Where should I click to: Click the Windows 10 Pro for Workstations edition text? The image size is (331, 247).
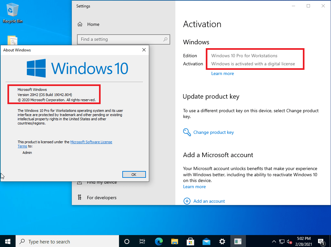tap(244, 56)
